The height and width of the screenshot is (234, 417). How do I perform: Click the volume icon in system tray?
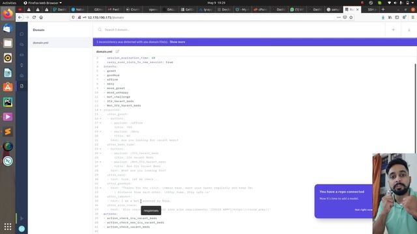(395, 3)
